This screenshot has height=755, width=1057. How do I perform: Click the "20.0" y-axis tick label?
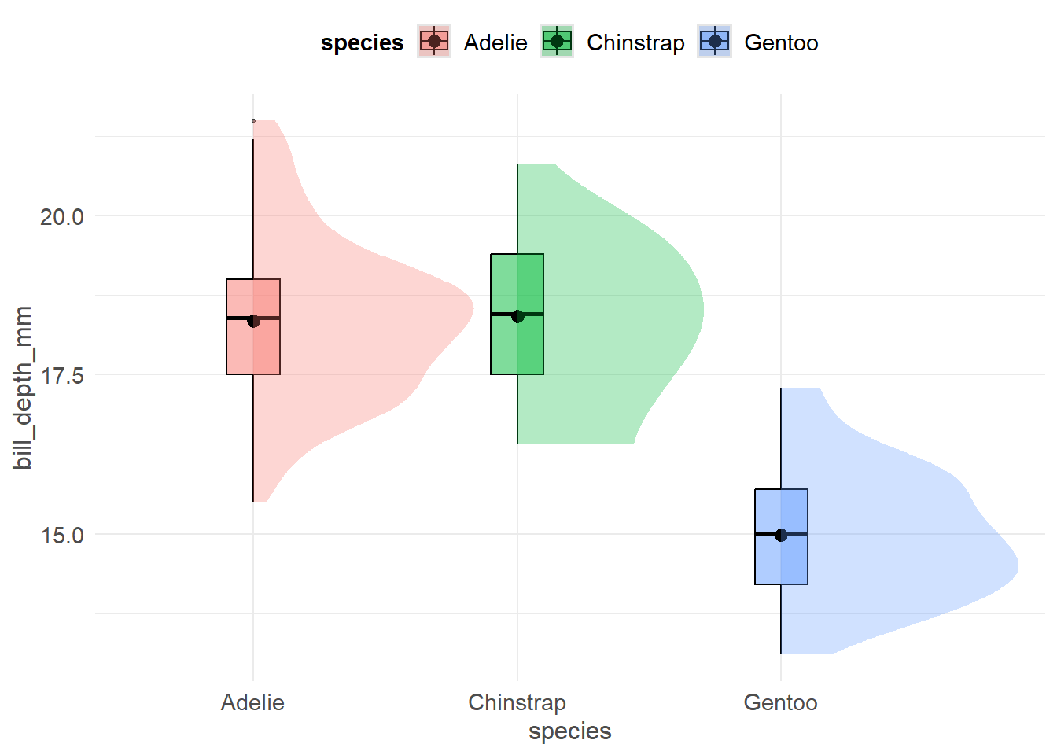[x=62, y=216]
